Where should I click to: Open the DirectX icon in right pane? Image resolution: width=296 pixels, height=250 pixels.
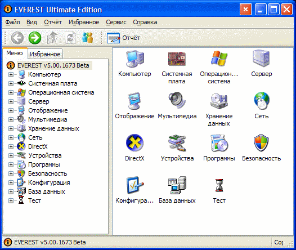(x=134, y=143)
